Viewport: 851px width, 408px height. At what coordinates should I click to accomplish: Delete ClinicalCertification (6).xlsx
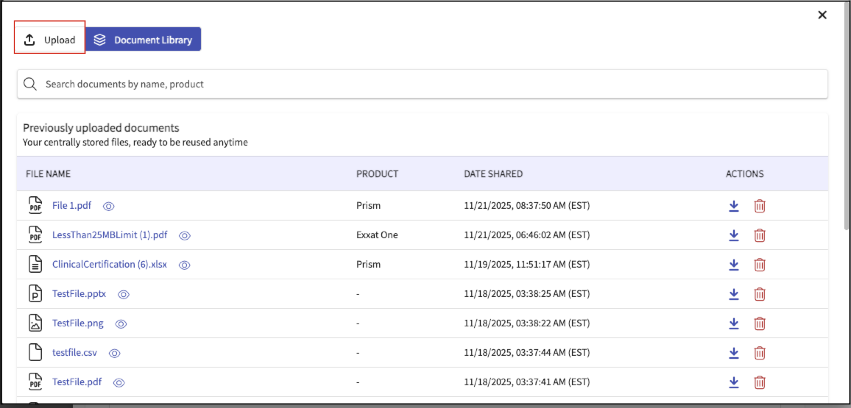[759, 265]
